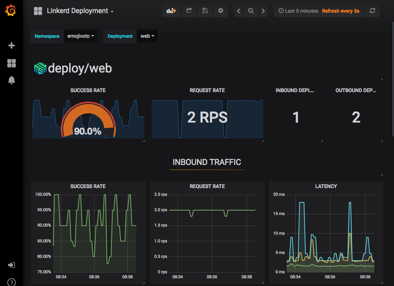This screenshot has width=394, height=286.
Task: Open the Sign In icon at bottom
Action: [x=11, y=265]
